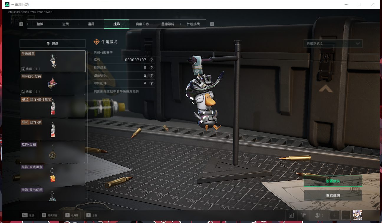Image resolution: width=382 pixels, height=223 pixels.
Task: Go to the 曼德尔砖 tab
Action: [167, 24]
